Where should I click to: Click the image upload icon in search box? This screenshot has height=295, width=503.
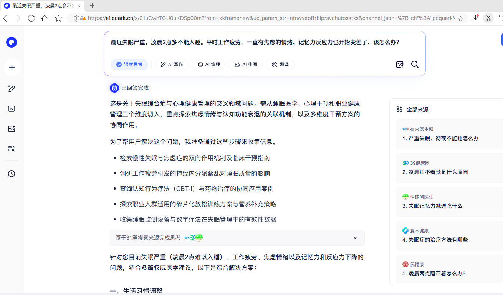400,65
